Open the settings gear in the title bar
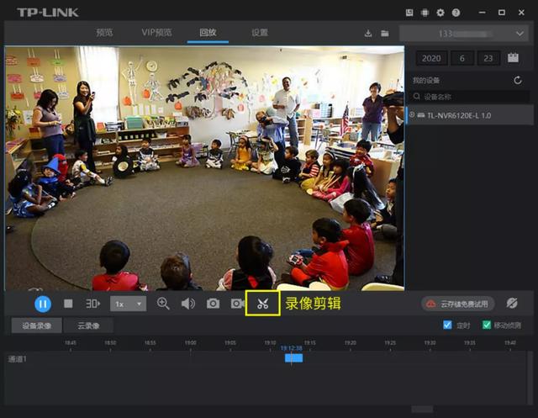Screen dimensions: 538x418 tap(440, 13)
